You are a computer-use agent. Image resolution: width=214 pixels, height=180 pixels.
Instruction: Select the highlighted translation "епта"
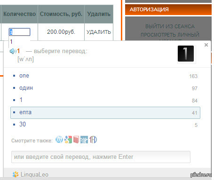pos(105,113)
